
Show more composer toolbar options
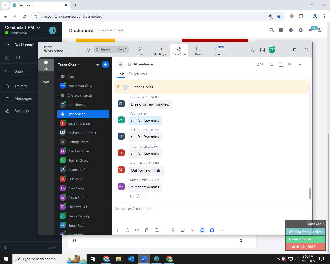pyautogui.click(x=222, y=230)
